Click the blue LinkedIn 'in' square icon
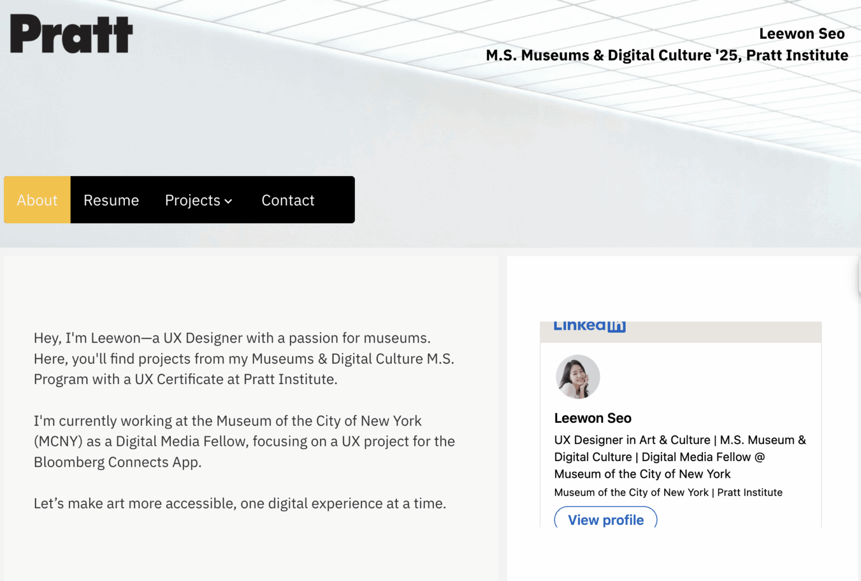Screen dimensions: 861x581 point(617,324)
